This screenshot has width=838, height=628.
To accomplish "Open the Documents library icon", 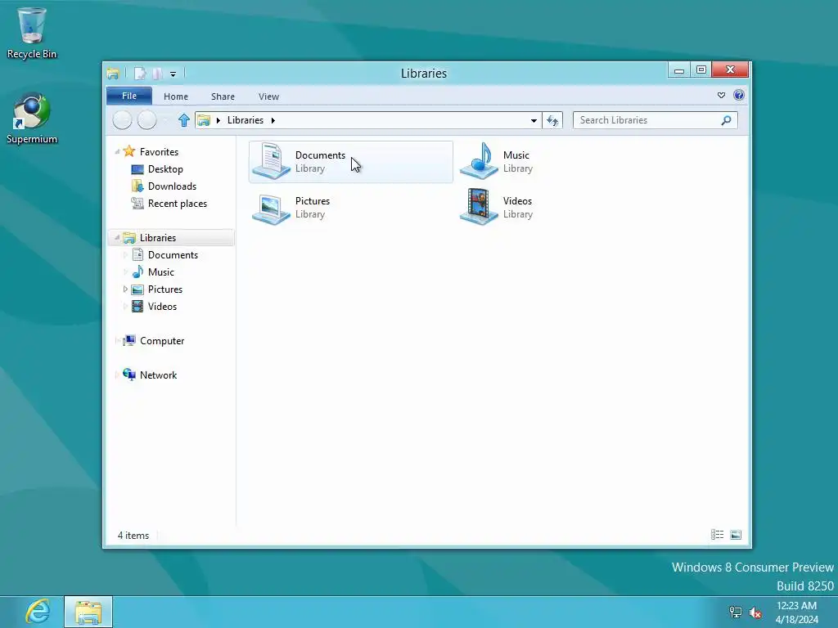I will click(271, 161).
